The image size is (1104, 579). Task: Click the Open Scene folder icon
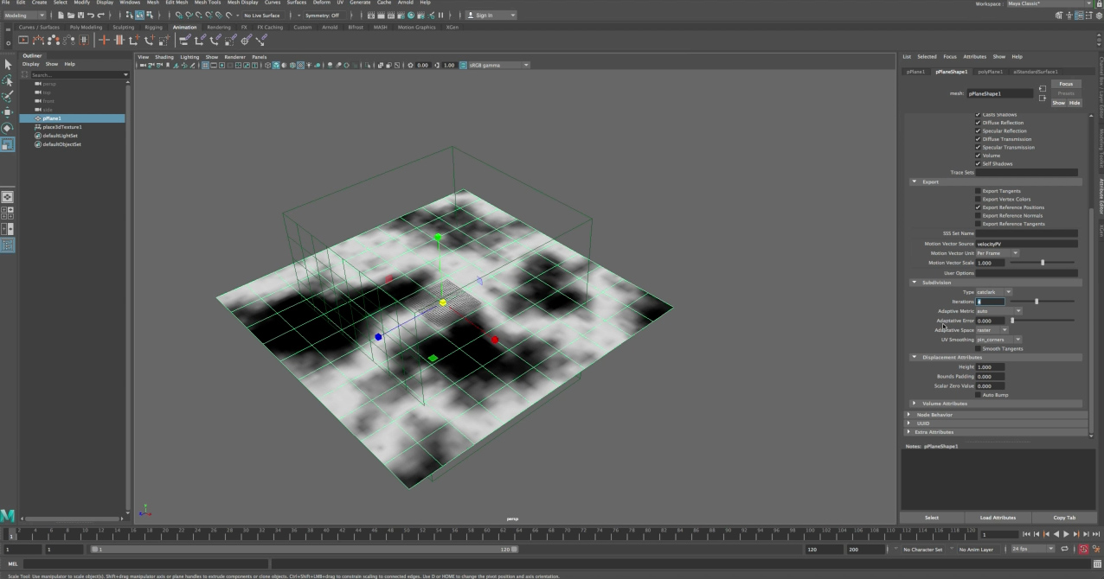(x=71, y=15)
